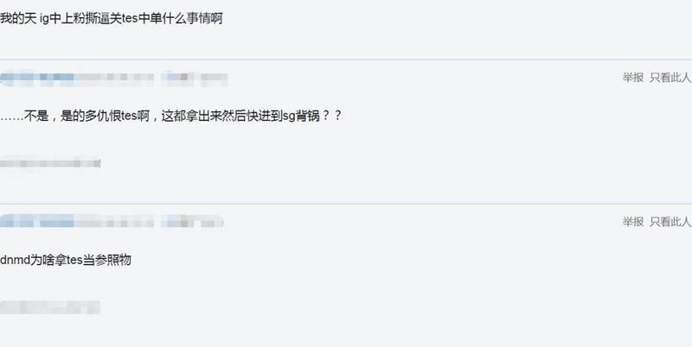Select 只看此人 on the 仇恨tes comment
Screen dimensions: 692x347
pyautogui.click(x=670, y=78)
